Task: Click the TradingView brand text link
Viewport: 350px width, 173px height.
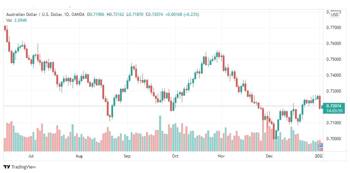Action: coord(24,167)
